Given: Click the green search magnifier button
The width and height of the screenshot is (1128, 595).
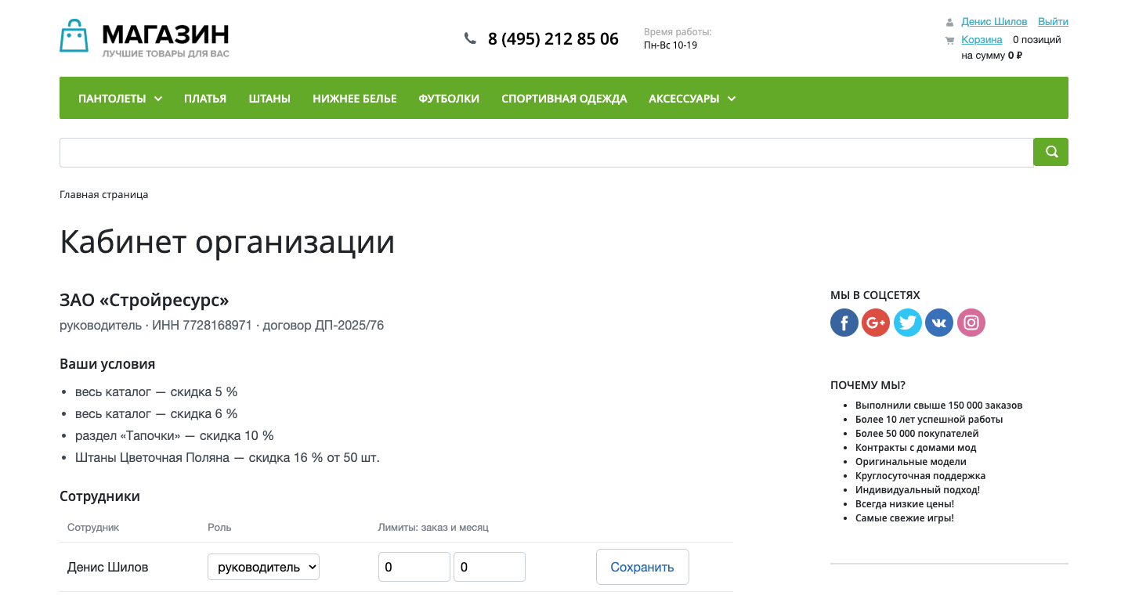Looking at the screenshot, I should click(1051, 152).
